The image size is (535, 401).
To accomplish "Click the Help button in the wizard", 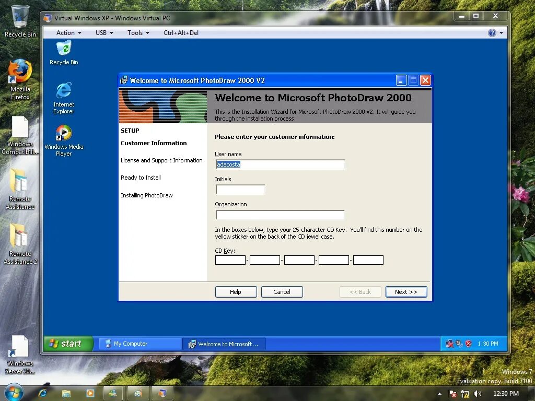I will tap(236, 292).
